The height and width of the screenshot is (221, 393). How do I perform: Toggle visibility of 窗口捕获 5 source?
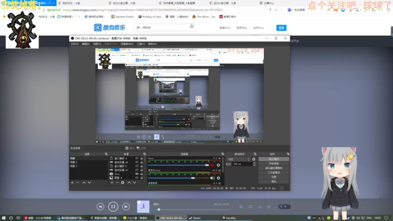click(x=137, y=166)
